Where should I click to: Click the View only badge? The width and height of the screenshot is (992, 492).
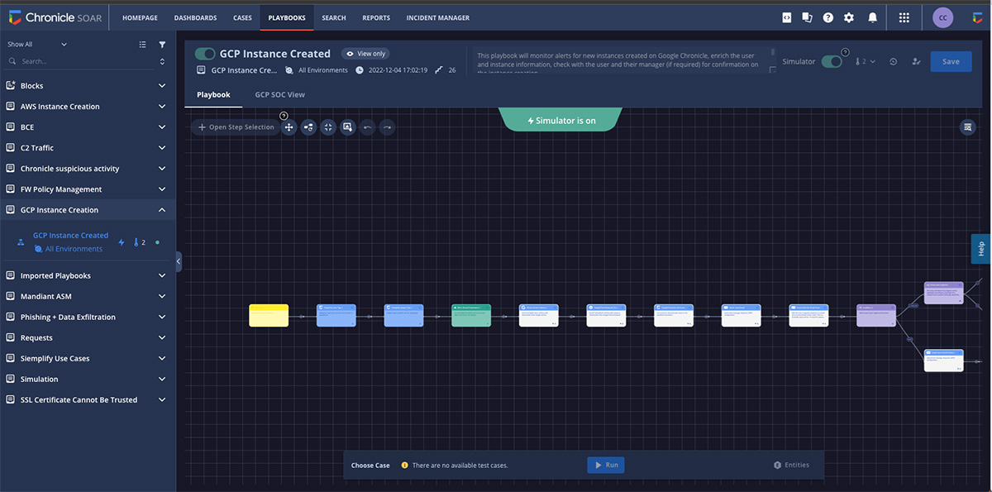pyautogui.click(x=365, y=54)
